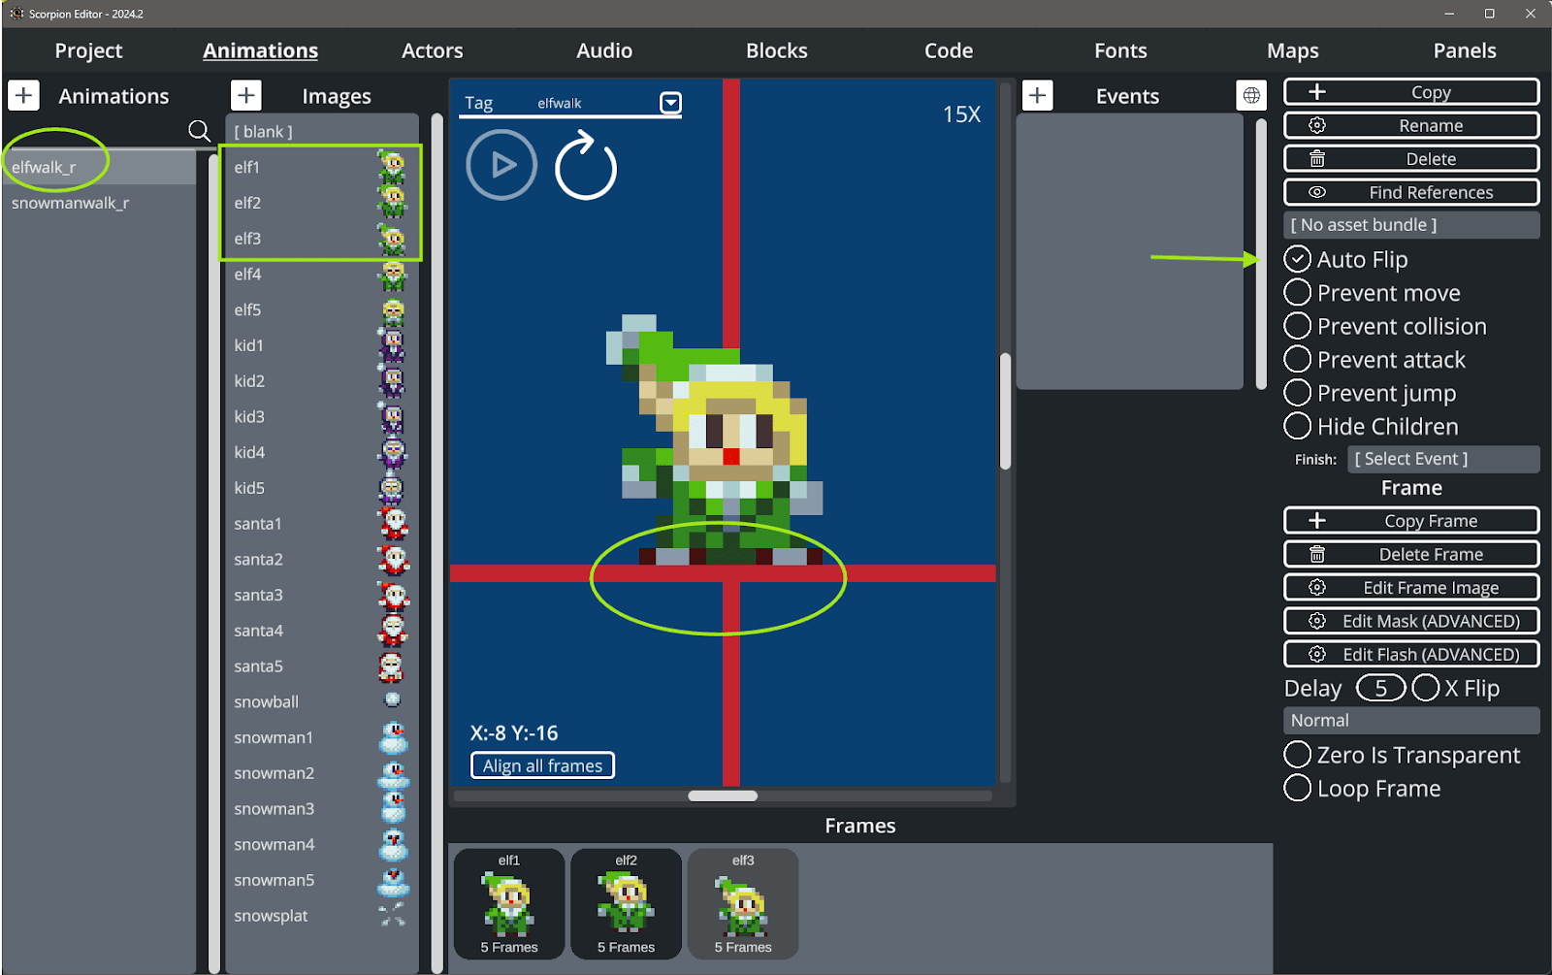This screenshot has height=975, width=1552.
Task: Click the kid1 sprite icon in Images
Action: [x=392, y=345]
